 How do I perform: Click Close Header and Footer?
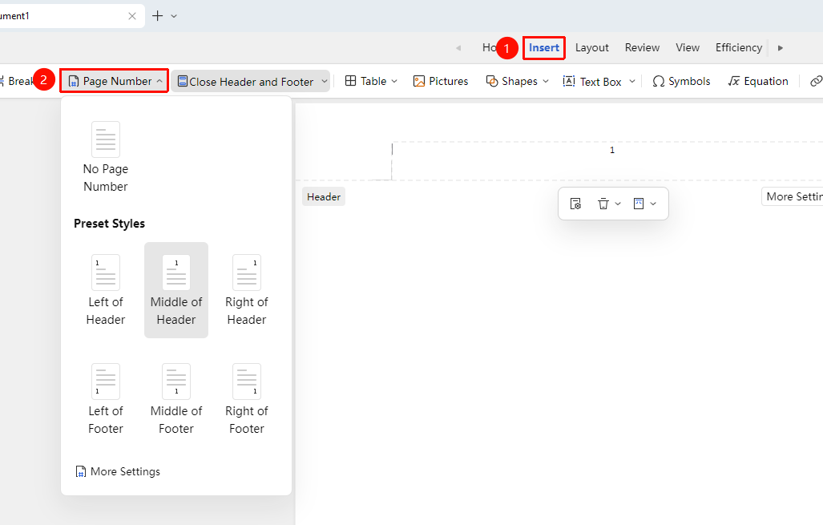tap(246, 82)
